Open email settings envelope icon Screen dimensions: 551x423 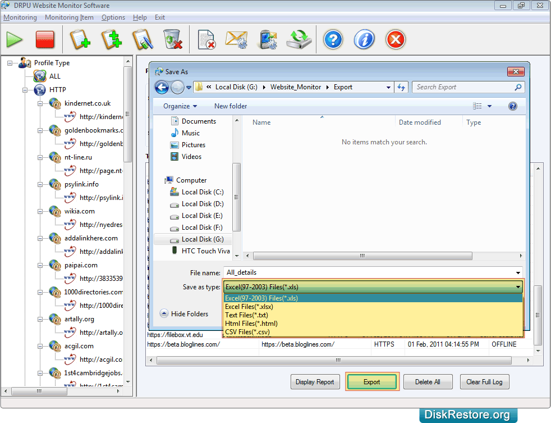(236, 39)
